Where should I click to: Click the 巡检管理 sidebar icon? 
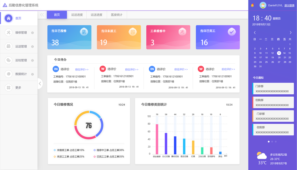click(x=9, y=60)
